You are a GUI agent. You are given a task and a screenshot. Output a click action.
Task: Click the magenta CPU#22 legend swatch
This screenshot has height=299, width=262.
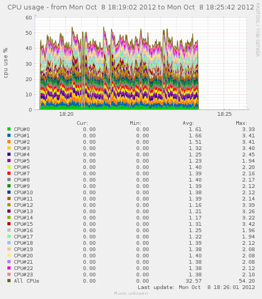tap(9, 268)
